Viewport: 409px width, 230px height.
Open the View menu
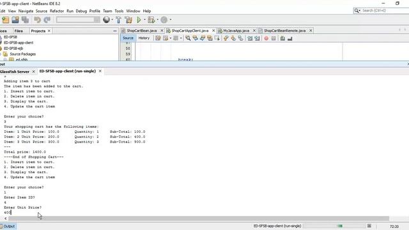click(12, 11)
